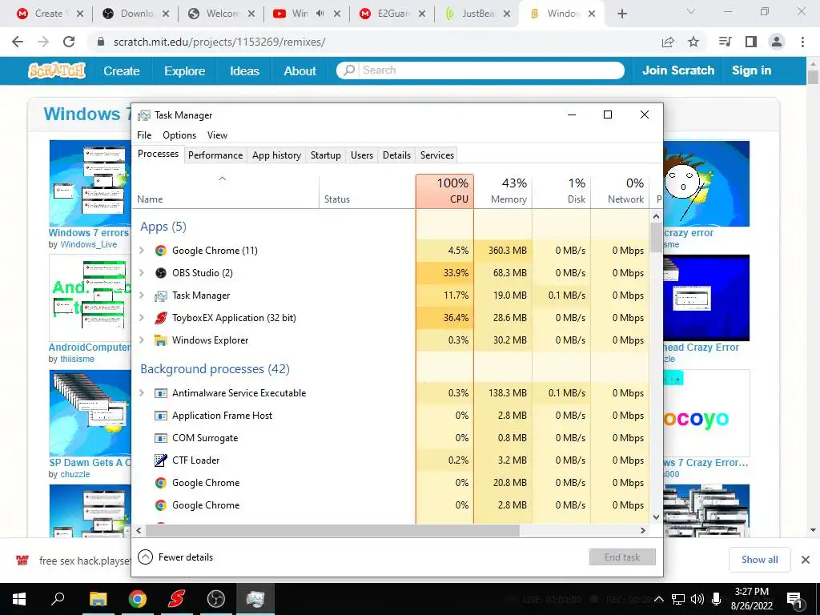Click the Chrome address bar URL
820x615 pixels.
[219, 42]
